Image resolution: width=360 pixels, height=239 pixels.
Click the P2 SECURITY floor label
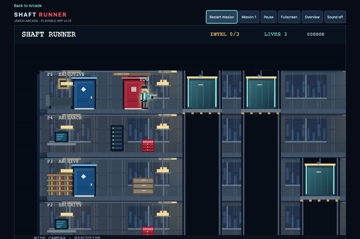[x=64, y=205]
